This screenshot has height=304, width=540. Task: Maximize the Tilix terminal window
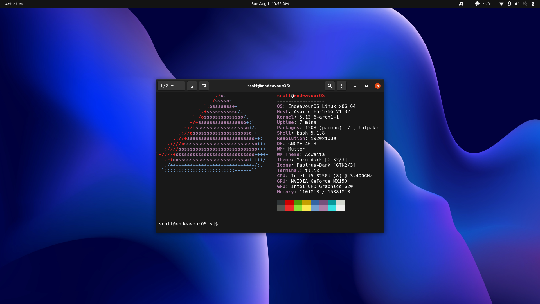[366, 86]
